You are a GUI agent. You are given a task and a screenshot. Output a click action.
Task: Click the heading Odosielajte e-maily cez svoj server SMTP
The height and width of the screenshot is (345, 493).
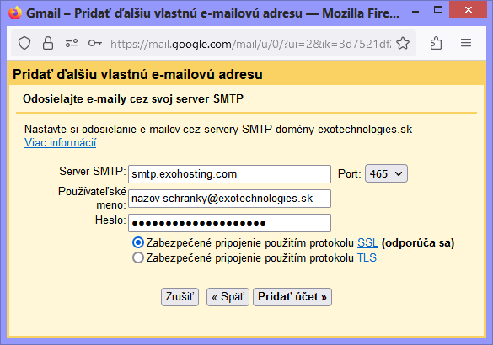[133, 99]
